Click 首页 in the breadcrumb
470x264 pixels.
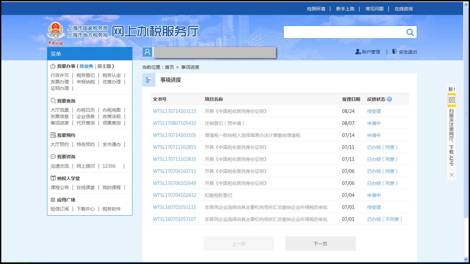pyautogui.click(x=169, y=67)
